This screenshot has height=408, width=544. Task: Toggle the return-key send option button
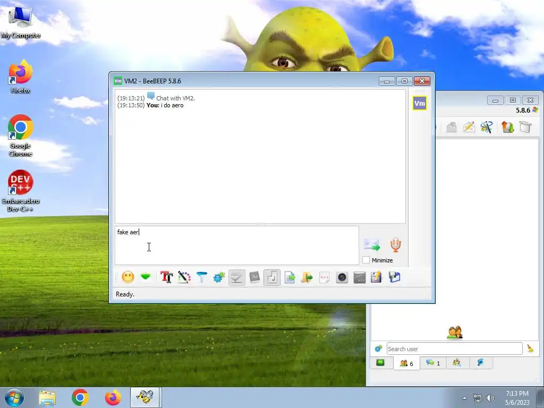(x=272, y=277)
